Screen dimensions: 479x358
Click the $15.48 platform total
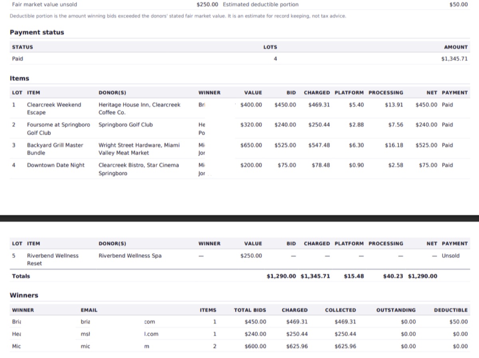click(x=354, y=276)
